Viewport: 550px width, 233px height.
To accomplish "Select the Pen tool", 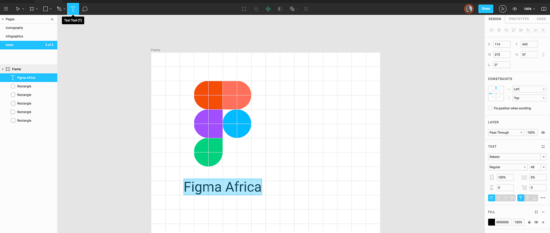I will [59, 9].
